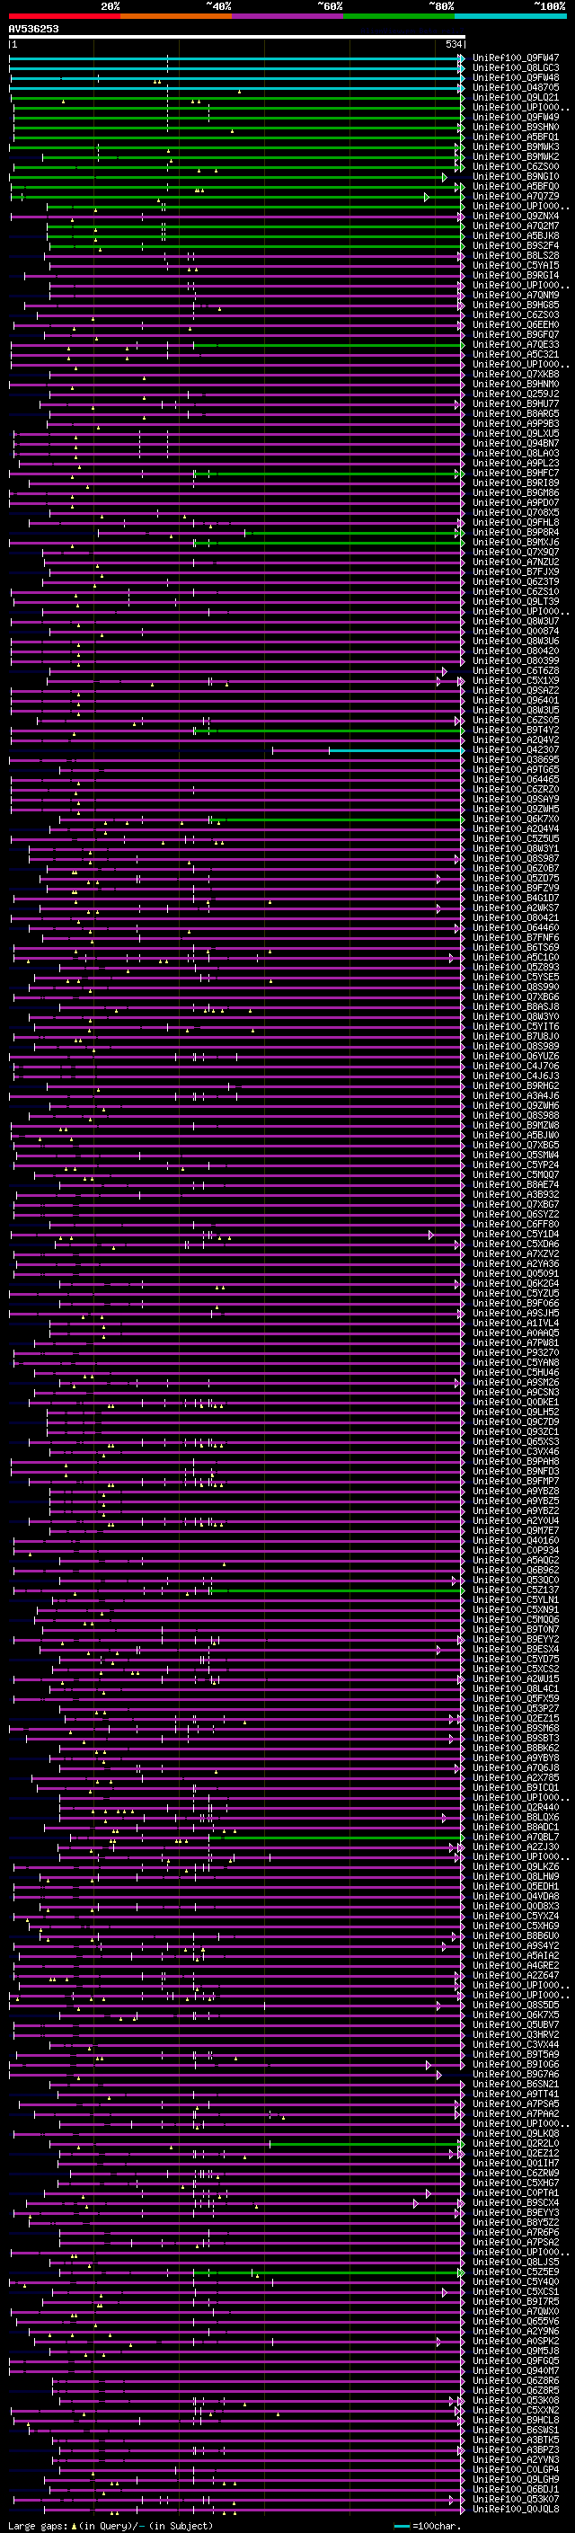The height and width of the screenshot is (2533, 575).
Task: Select the query name AV536253
Action: pyautogui.click(x=33, y=30)
